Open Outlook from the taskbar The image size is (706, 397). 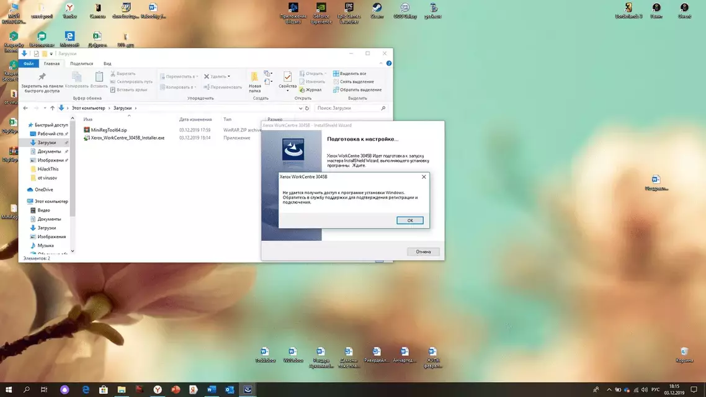230,390
